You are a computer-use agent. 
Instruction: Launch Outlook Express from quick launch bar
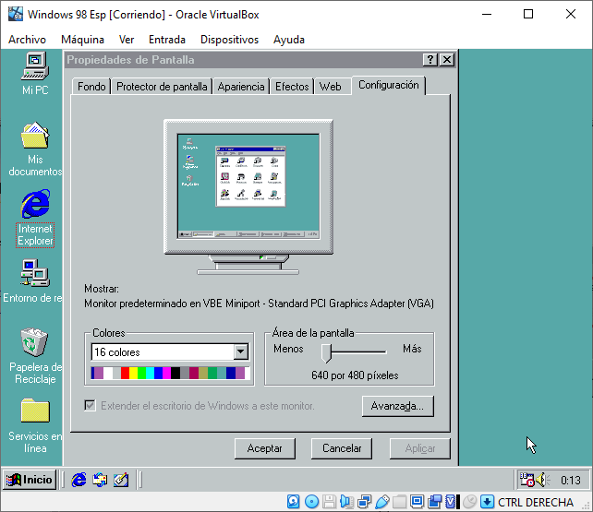tap(100, 480)
